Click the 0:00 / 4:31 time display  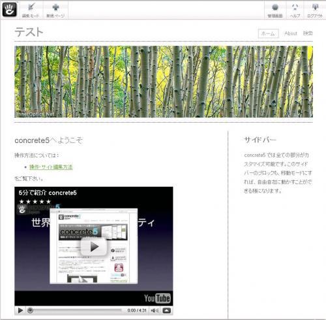point(137,310)
